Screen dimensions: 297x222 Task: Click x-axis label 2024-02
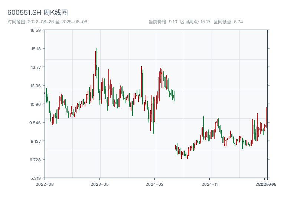(154, 184)
